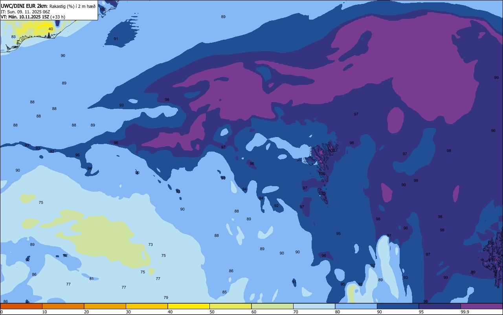
Task: Click the 30–40 golden legend segment
Action: pyautogui.click(x=147, y=306)
